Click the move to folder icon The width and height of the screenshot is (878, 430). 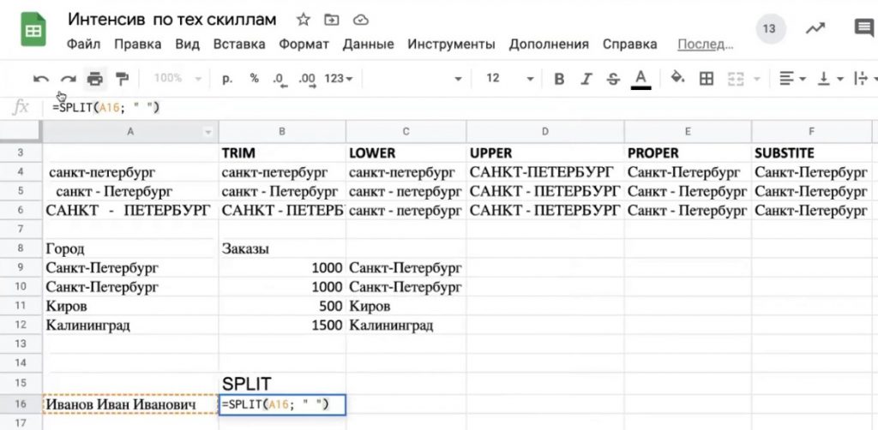coord(332,21)
